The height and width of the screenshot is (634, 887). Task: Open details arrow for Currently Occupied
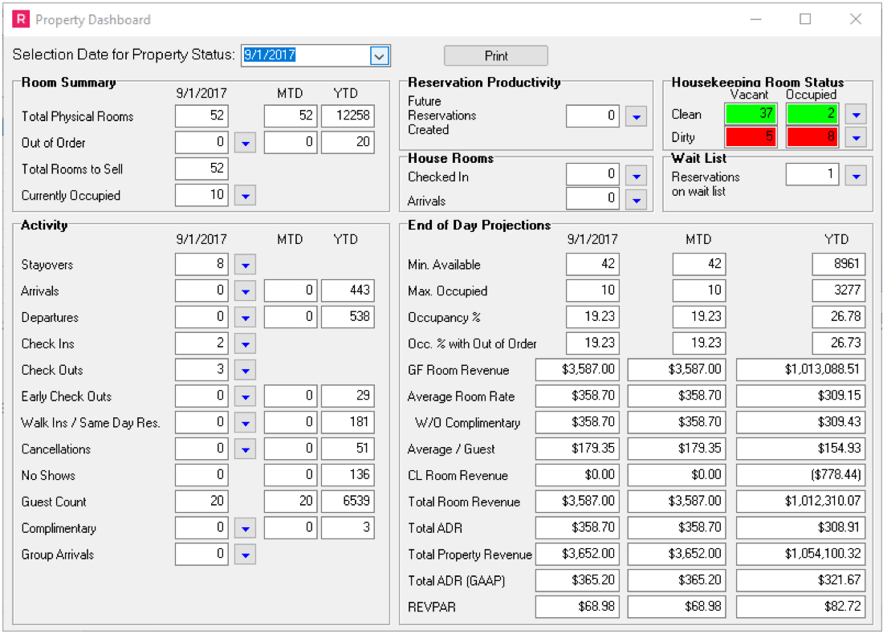pos(246,195)
